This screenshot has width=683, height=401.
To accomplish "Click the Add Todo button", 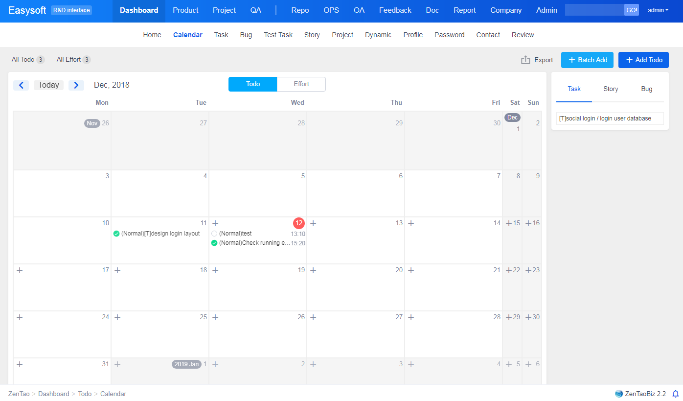I will (x=643, y=60).
